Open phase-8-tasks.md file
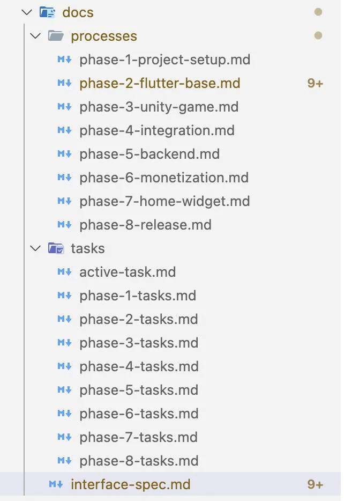Viewport: 344px width, 501px height. pyautogui.click(x=139, y=461)
